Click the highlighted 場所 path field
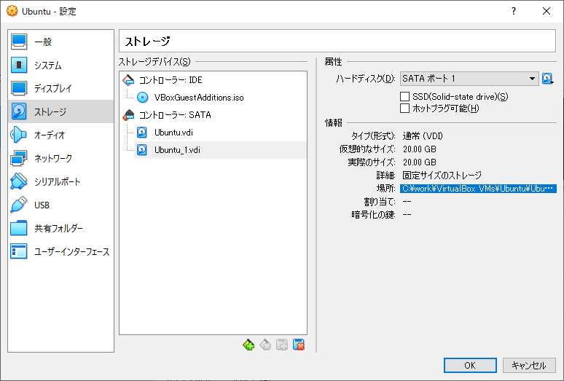Viewport: 564px width, 381px height. click(478, 189)
